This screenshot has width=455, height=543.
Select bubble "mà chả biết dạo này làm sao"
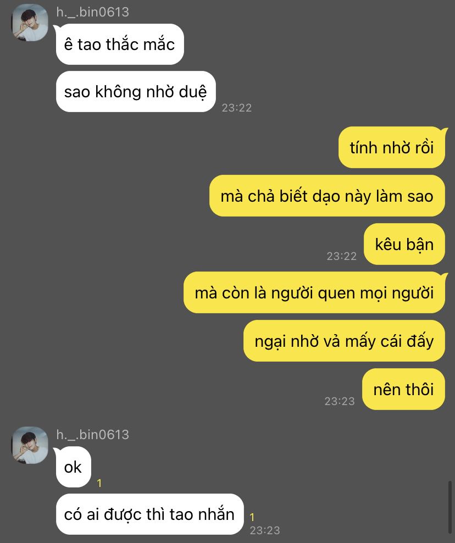327,196
